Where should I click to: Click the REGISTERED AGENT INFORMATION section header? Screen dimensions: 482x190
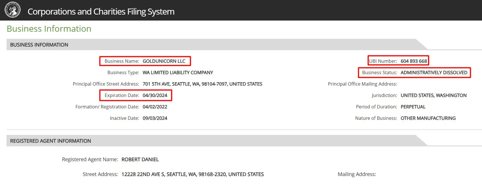[x=50, y=141]
